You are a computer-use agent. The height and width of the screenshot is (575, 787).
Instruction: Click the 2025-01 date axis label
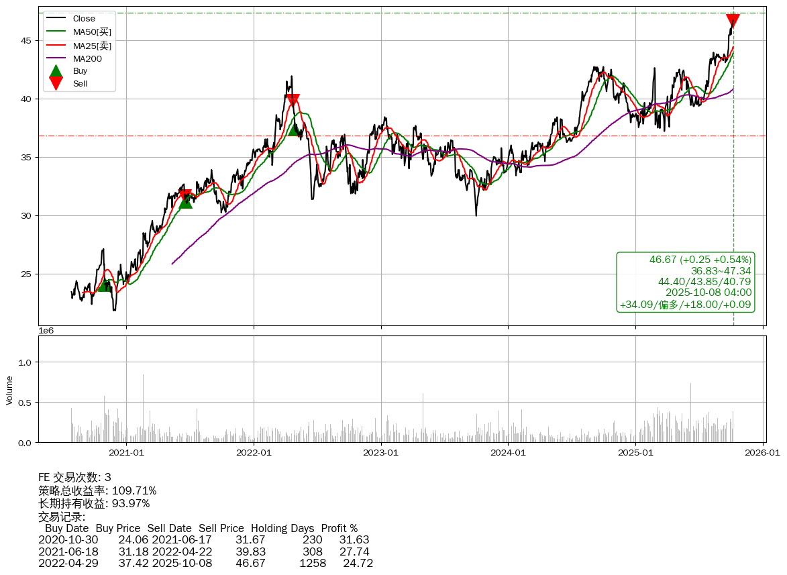[x=636, y=453]
